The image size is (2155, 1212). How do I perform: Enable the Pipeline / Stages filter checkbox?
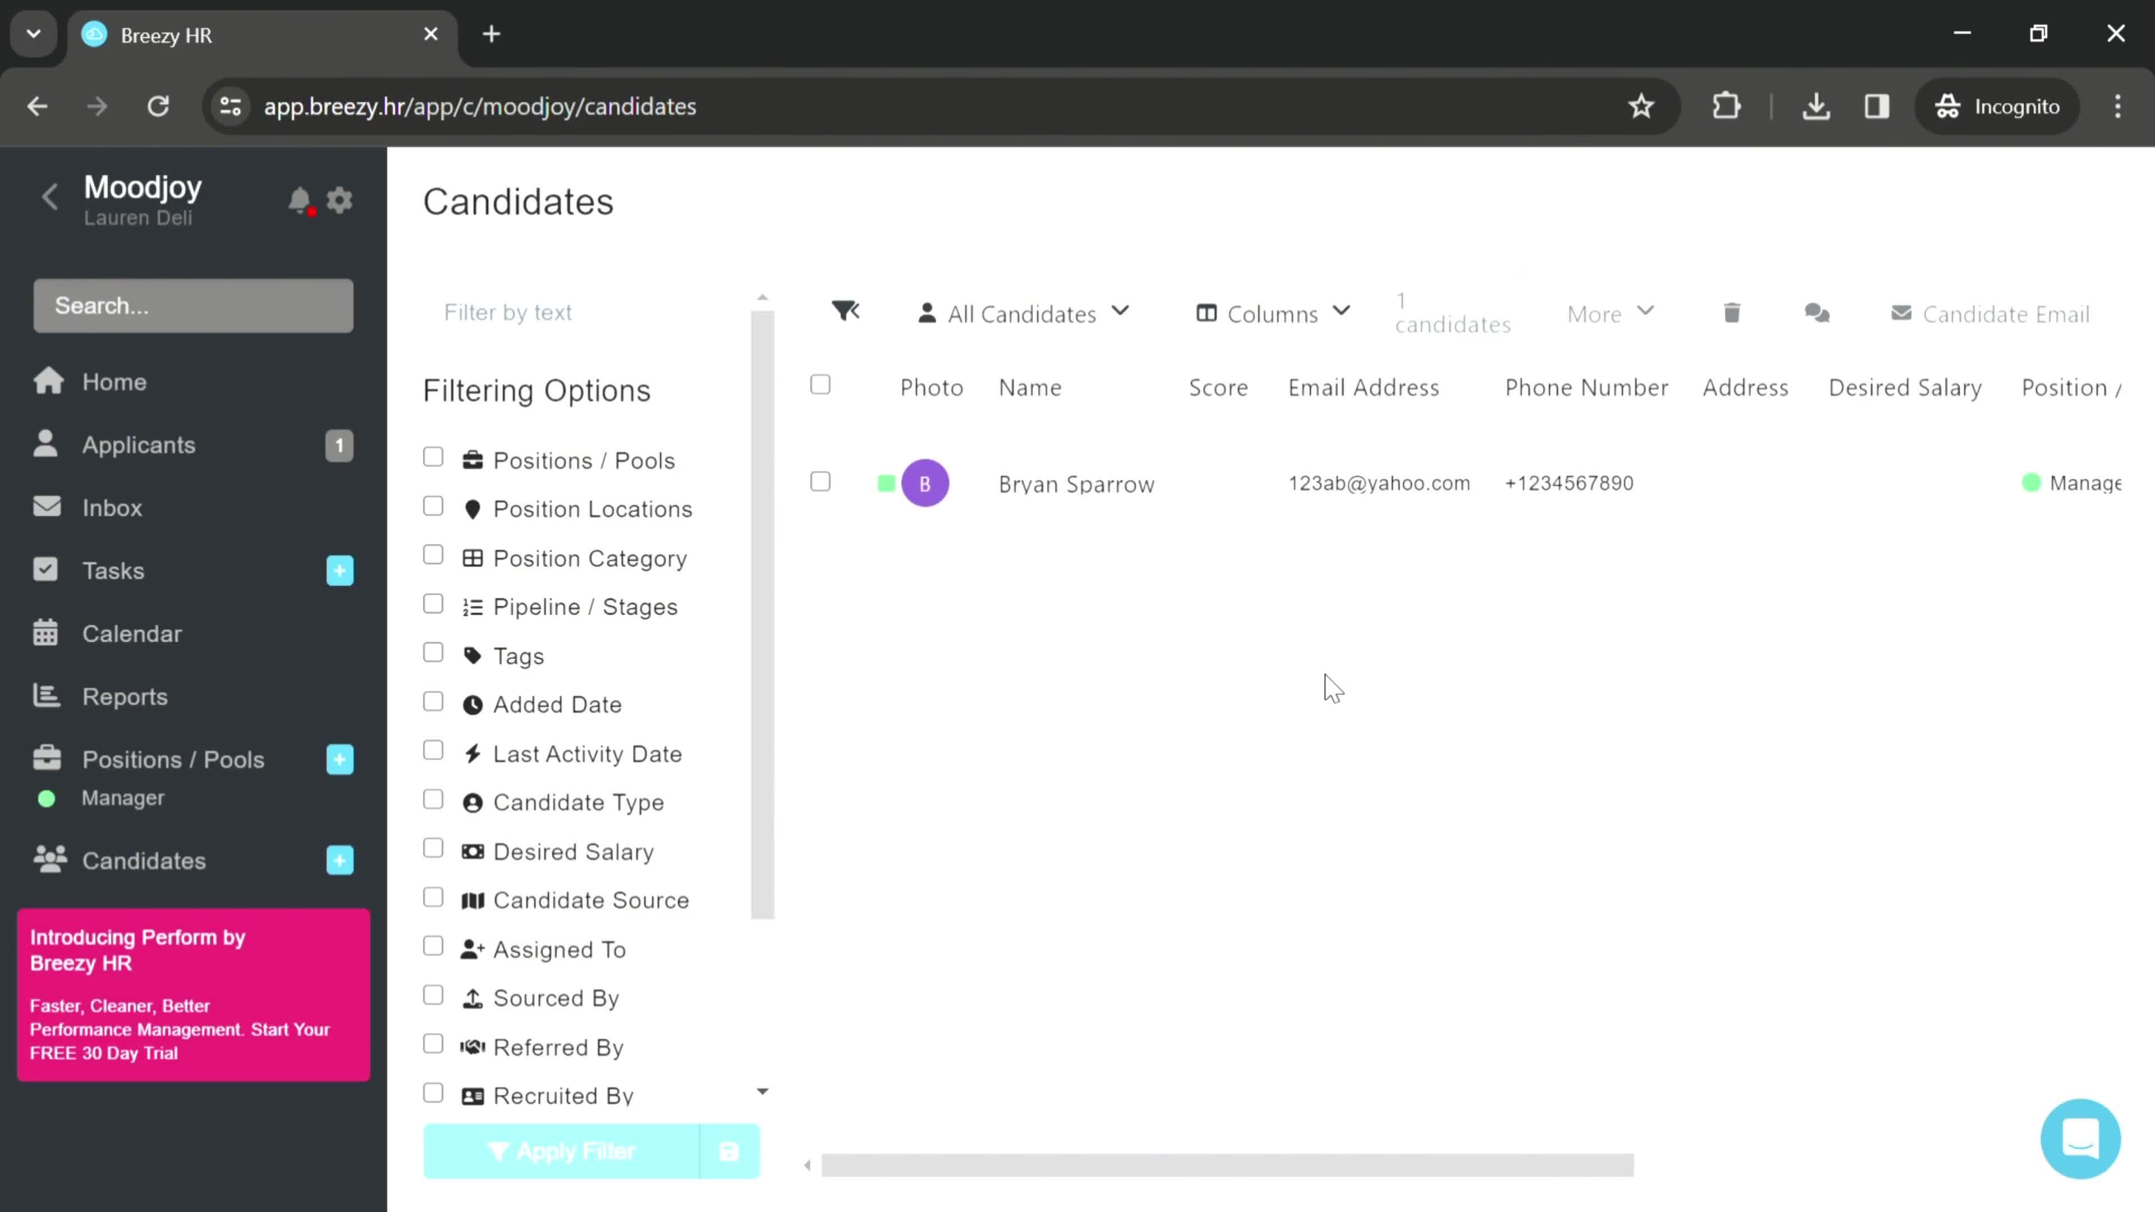pos(434,605)
